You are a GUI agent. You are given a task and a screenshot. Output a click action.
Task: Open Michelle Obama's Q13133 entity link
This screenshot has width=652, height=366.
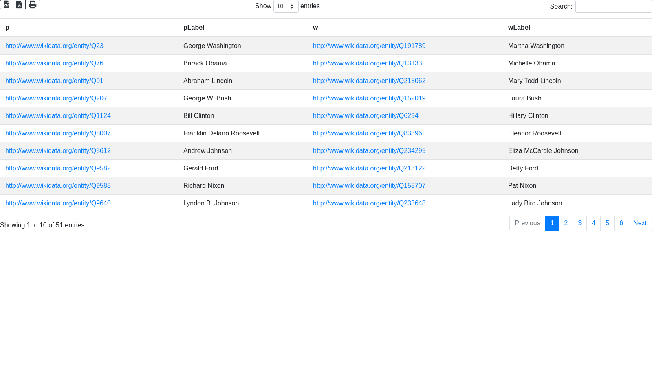coord(367,63)
